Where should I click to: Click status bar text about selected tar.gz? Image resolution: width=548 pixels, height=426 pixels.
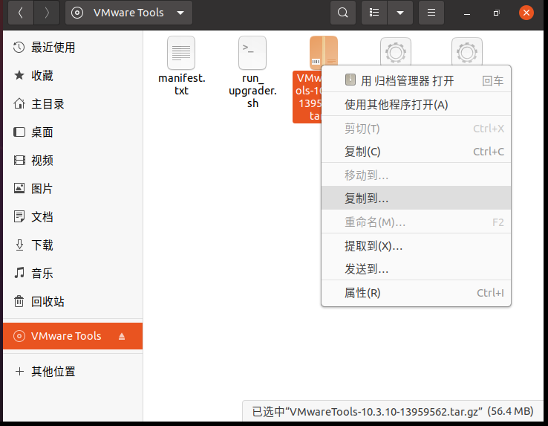pyautogui.click(x=393, y=411)
